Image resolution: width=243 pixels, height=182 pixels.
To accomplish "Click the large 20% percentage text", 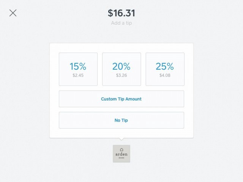I will tap(121, 66).
